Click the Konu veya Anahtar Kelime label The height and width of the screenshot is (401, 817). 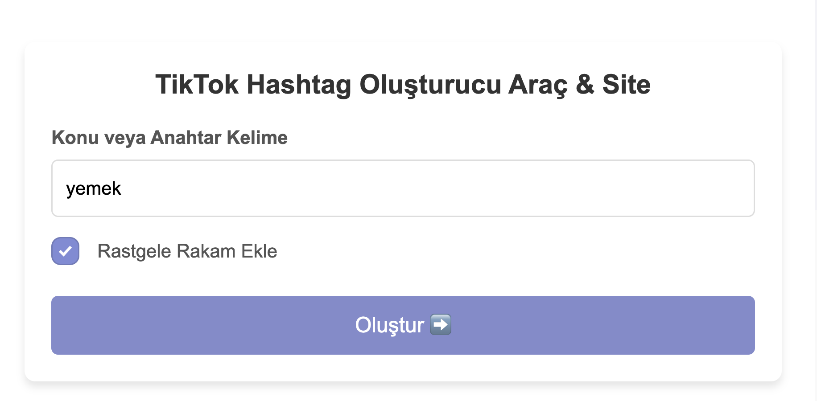click(169, 138)
